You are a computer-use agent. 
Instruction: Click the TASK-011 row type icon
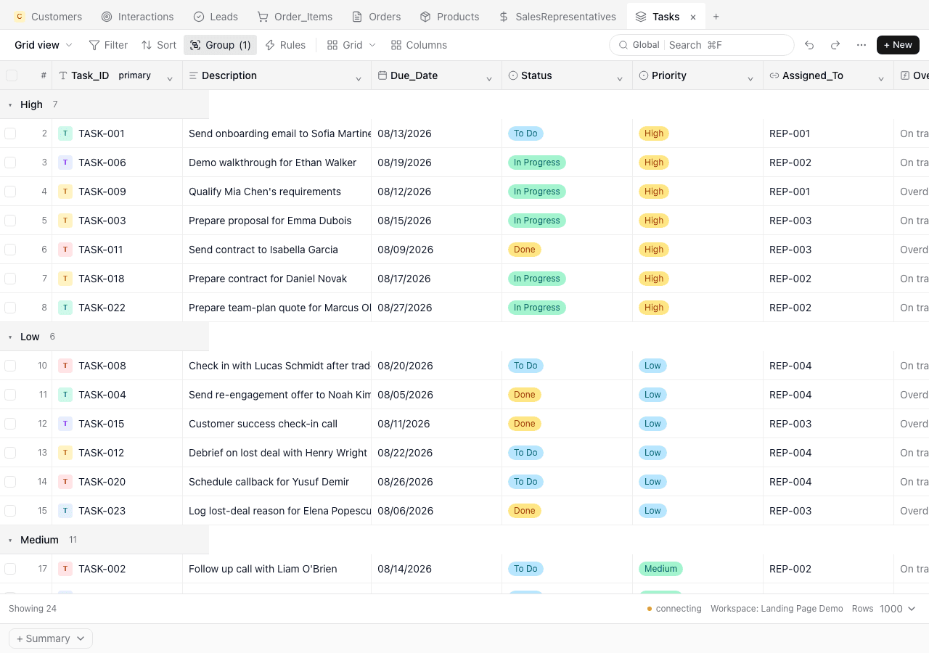coord(65,250)
